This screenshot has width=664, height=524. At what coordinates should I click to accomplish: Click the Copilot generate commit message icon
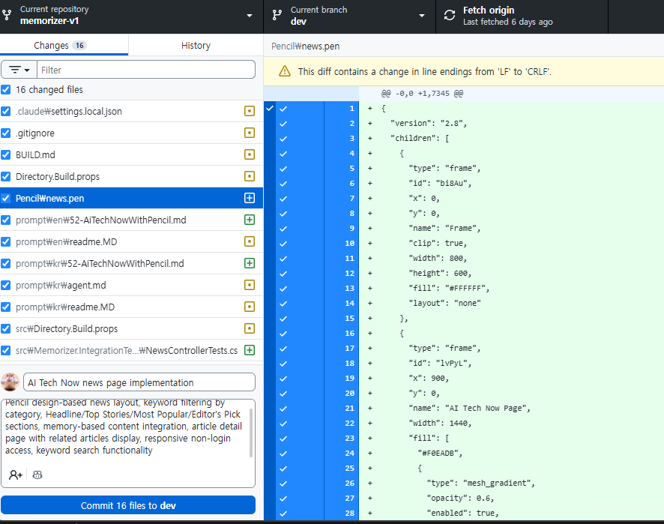click(37, 475)
